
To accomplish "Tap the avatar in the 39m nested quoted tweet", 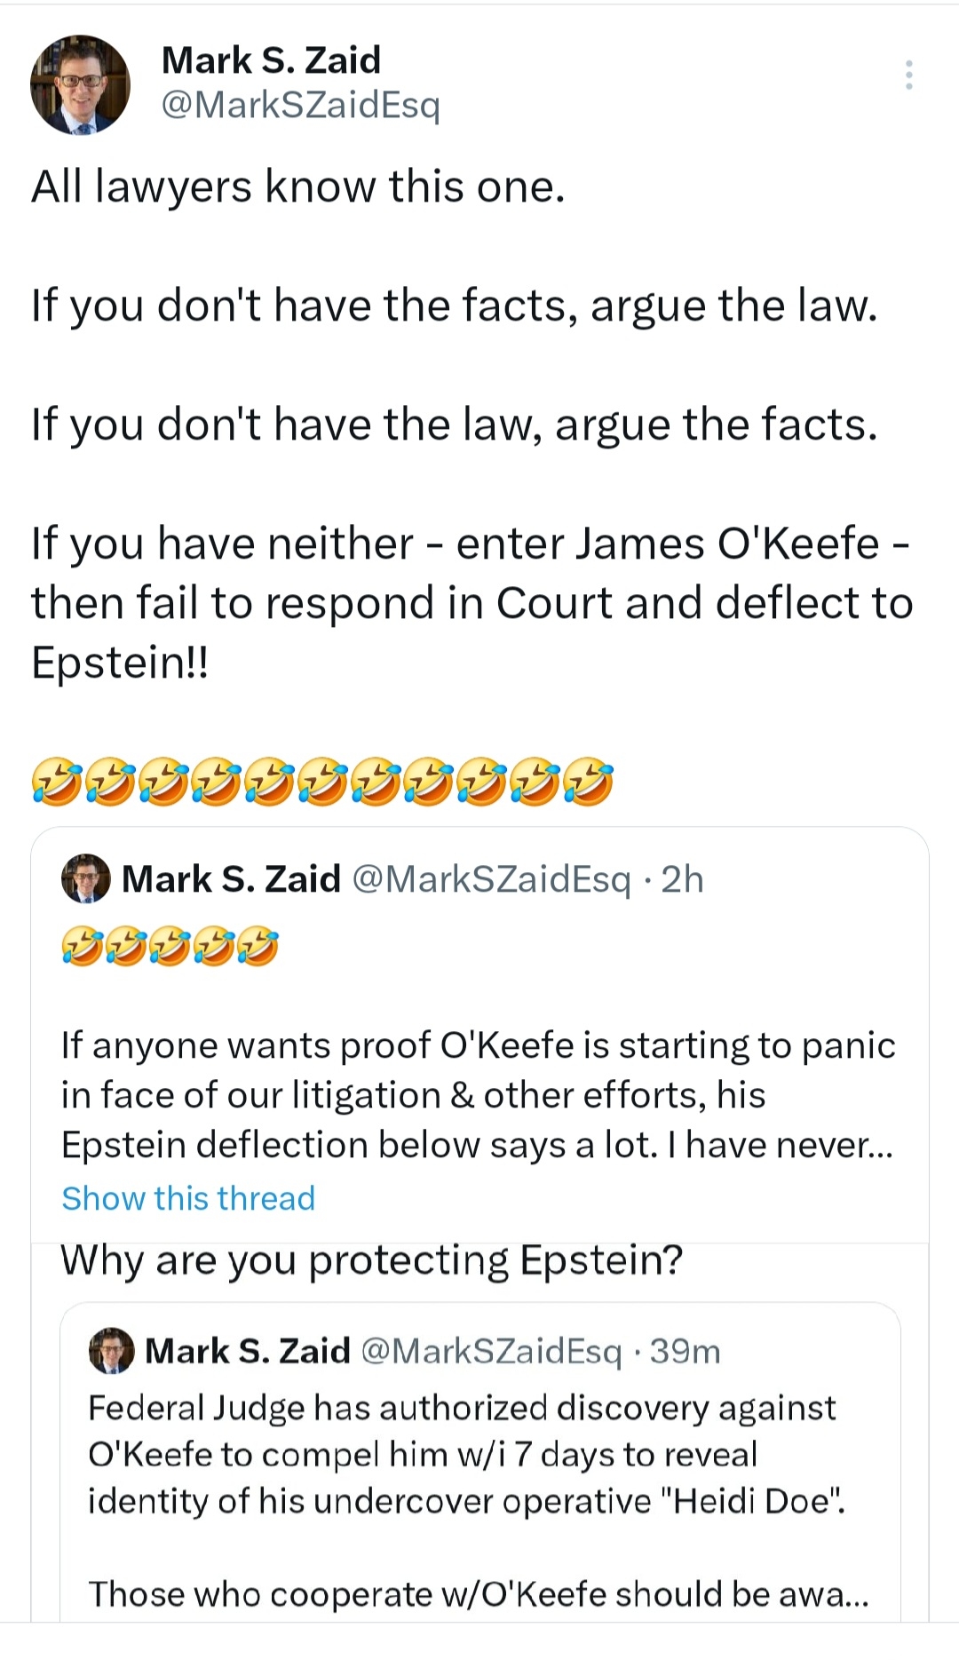I will [111, 1351].
